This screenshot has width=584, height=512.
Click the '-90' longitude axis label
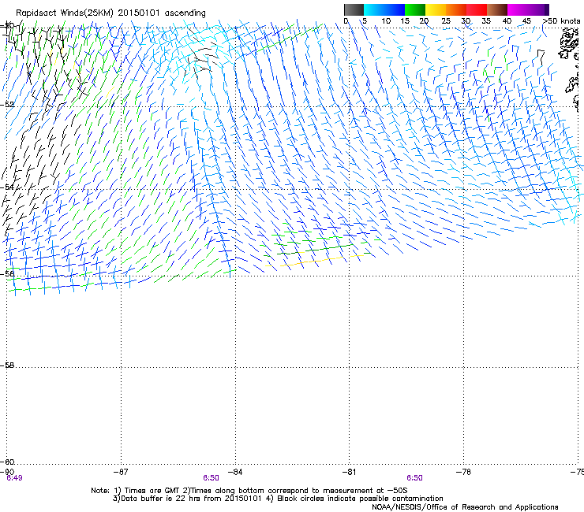[8, 472]
